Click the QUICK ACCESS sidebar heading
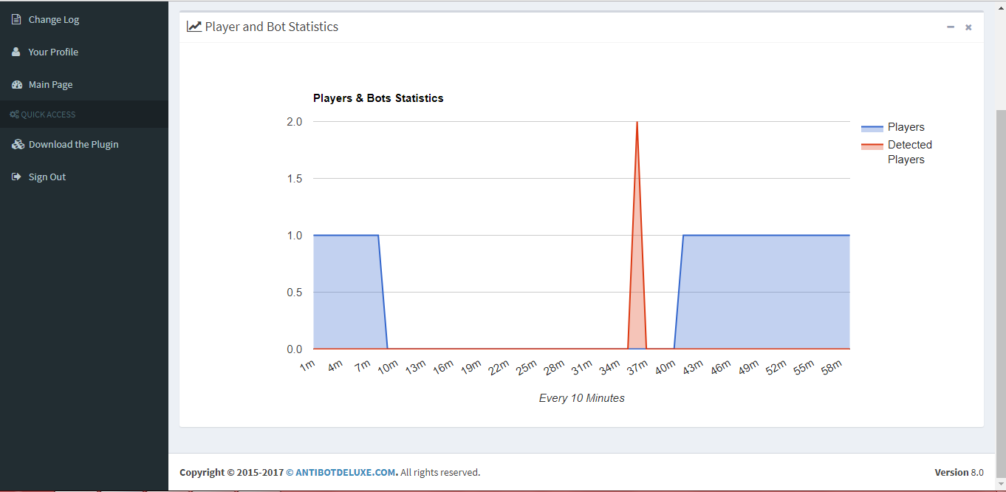Viewport: 1006px width, 492px height. [48, 115]
